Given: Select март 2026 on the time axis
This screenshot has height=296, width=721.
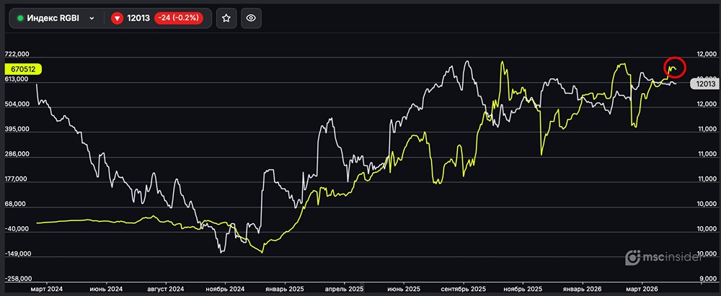Looking at the screenshot, I should (641, 287).
